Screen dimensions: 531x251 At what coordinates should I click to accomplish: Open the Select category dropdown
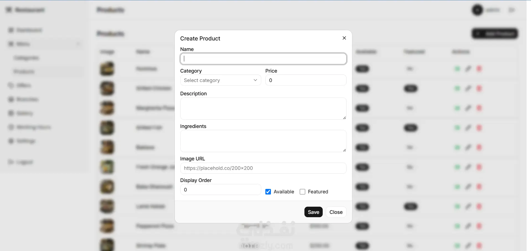(220, 80)
